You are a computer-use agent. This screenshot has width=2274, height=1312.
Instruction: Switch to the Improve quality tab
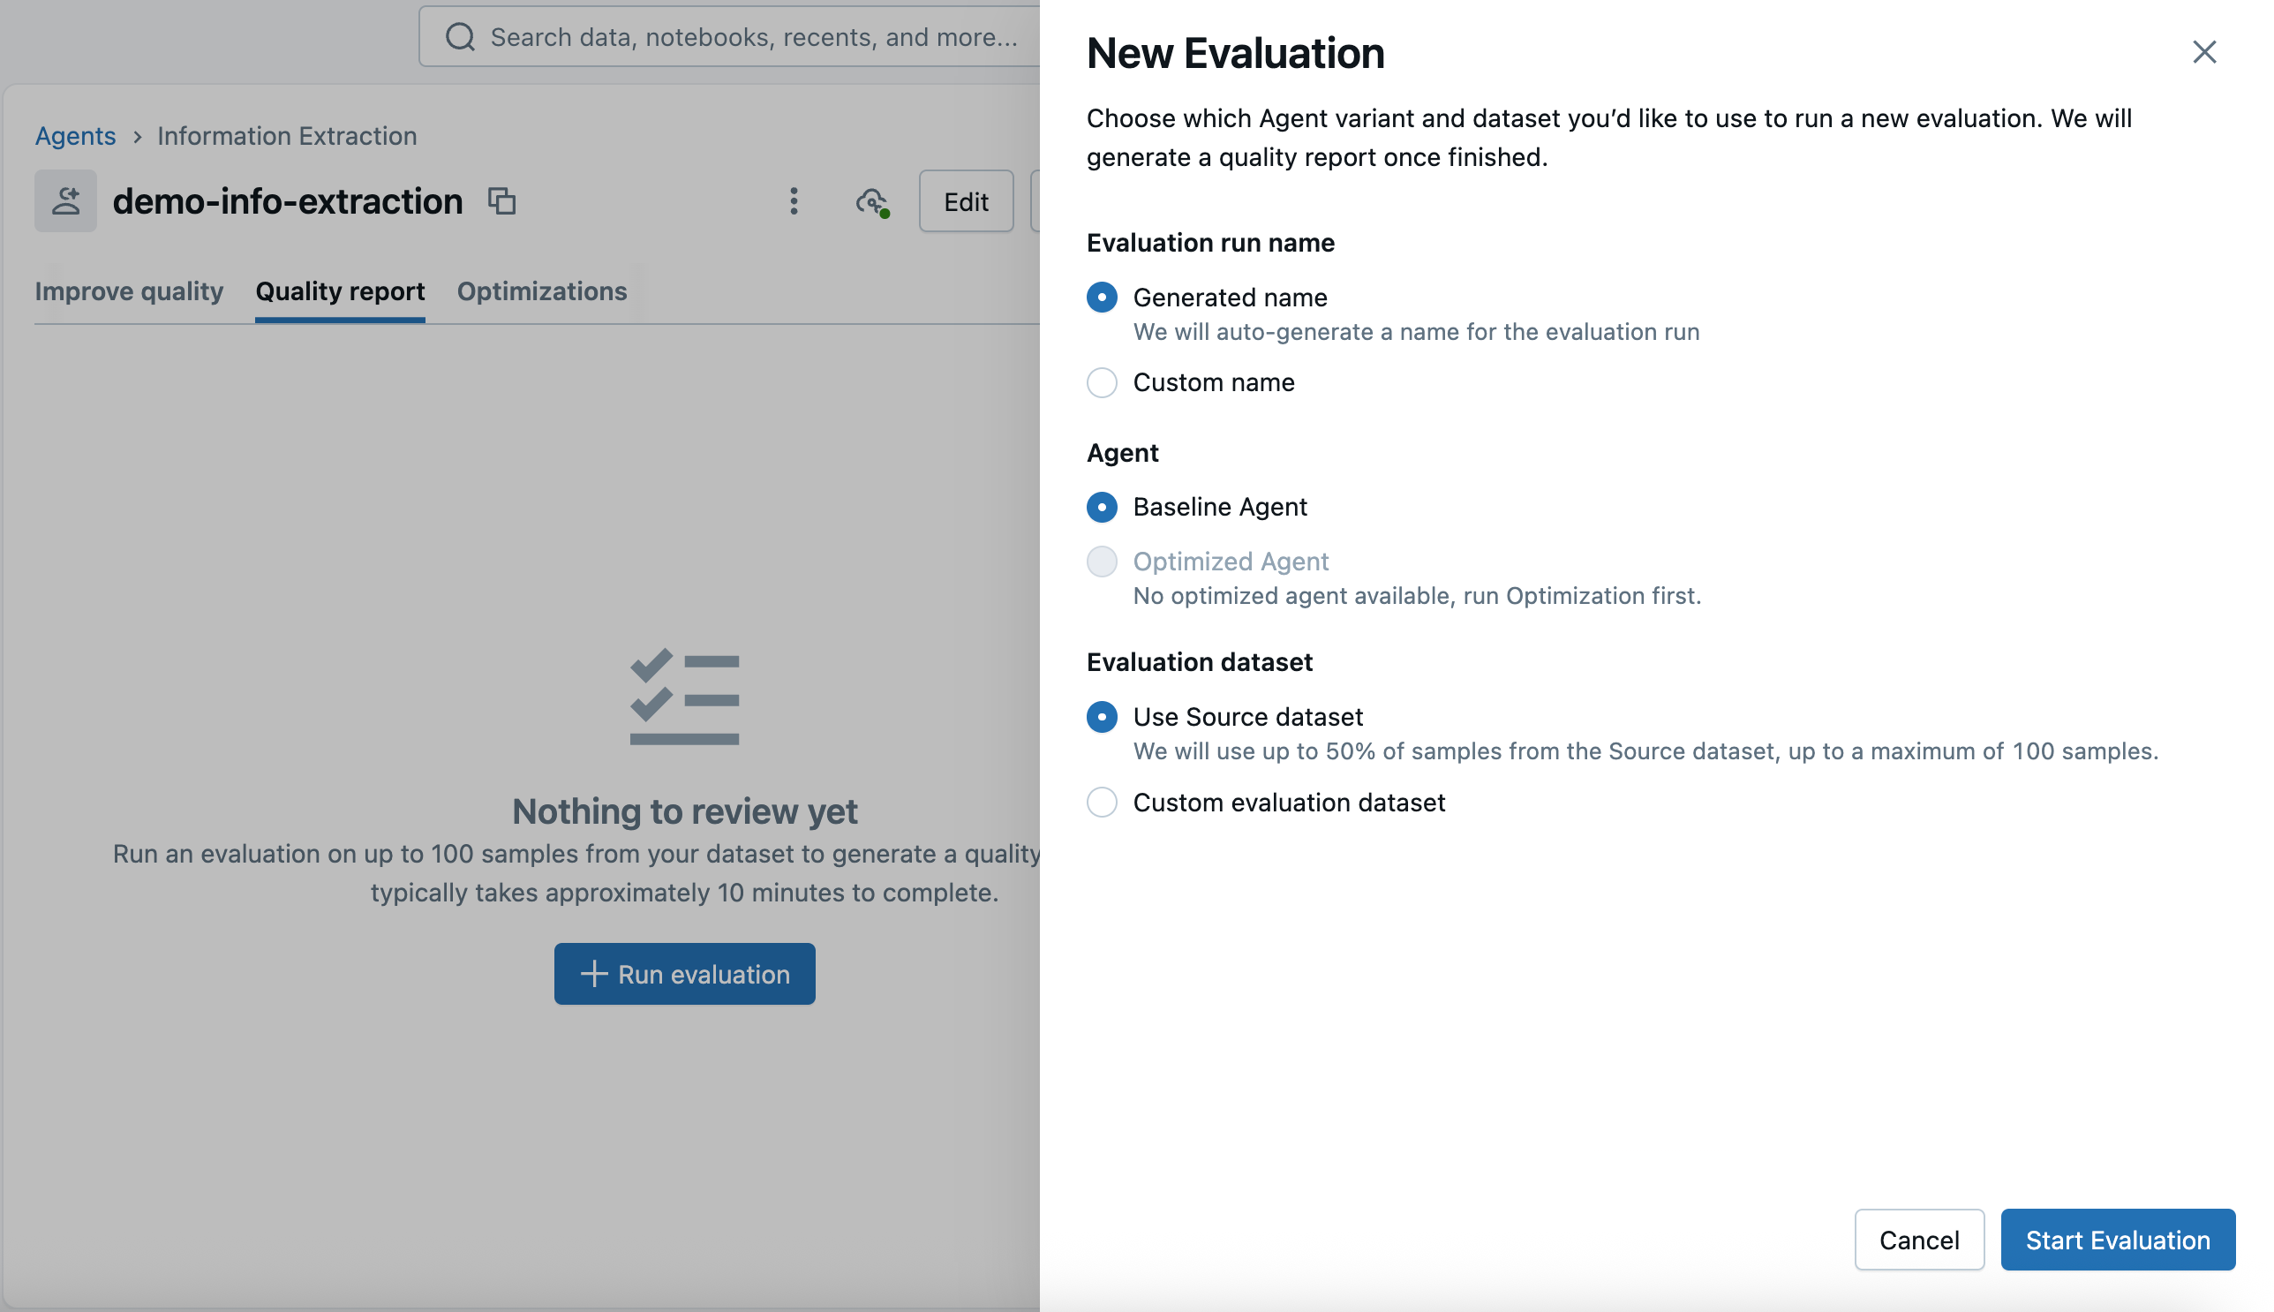pos(129,291)
